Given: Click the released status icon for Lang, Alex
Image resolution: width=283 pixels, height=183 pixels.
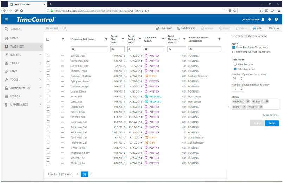Looking at the screenshot, I should point(146,101).
